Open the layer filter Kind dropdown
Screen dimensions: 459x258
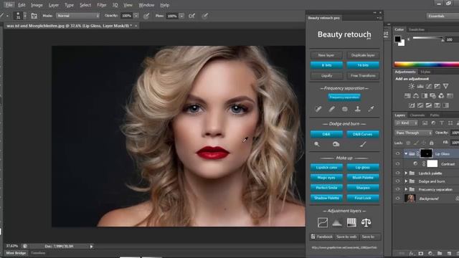click(x=407, y=123)
